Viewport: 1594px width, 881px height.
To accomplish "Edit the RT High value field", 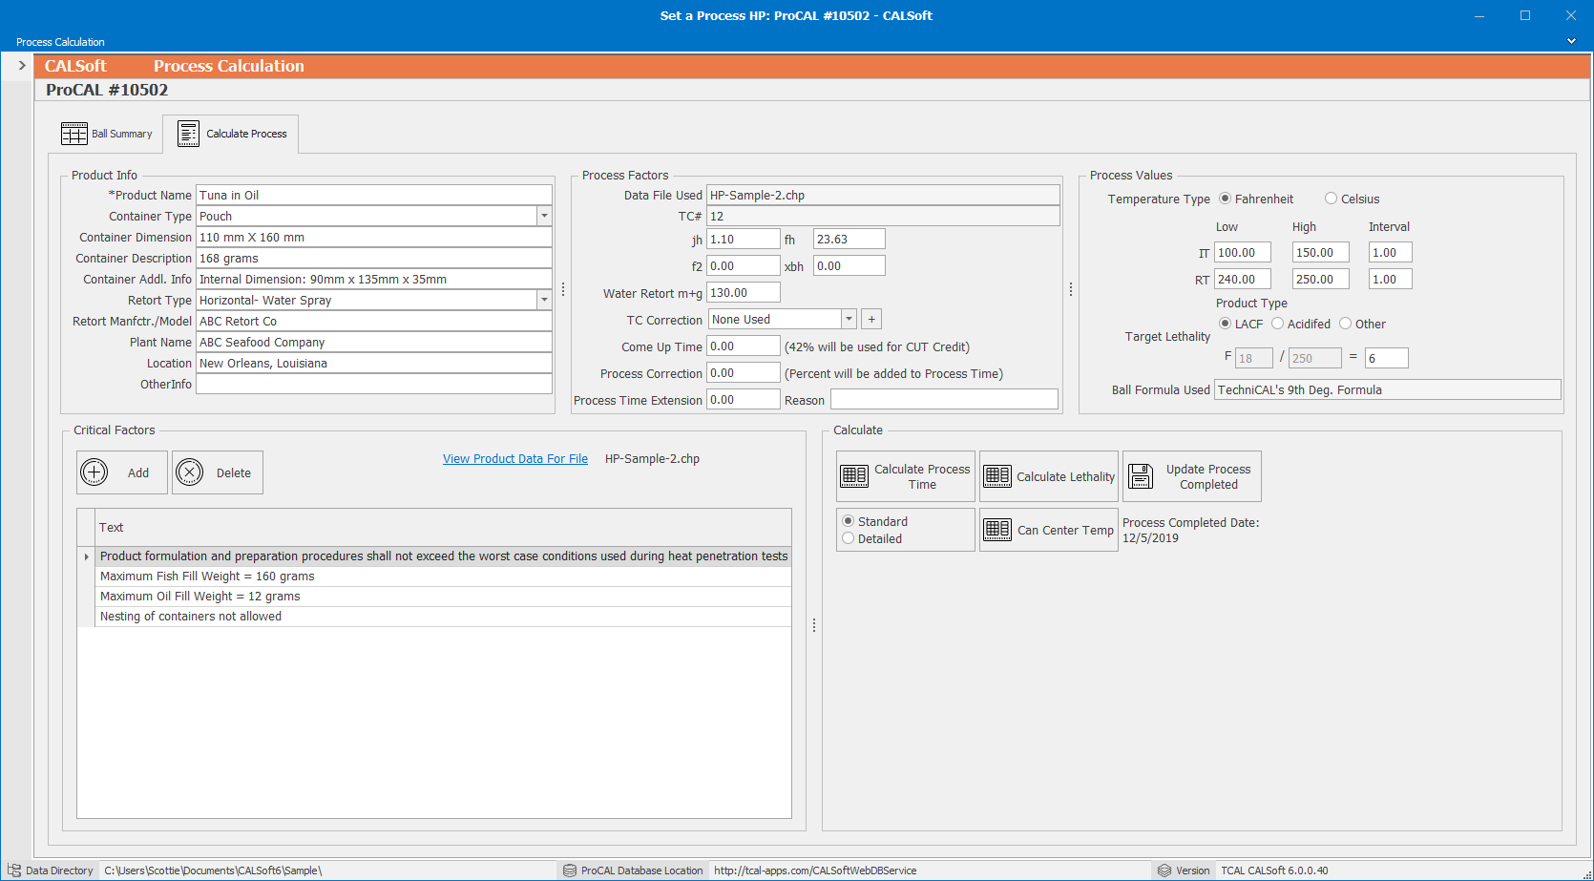I will pyautogui.click(x=1320, y=280).
